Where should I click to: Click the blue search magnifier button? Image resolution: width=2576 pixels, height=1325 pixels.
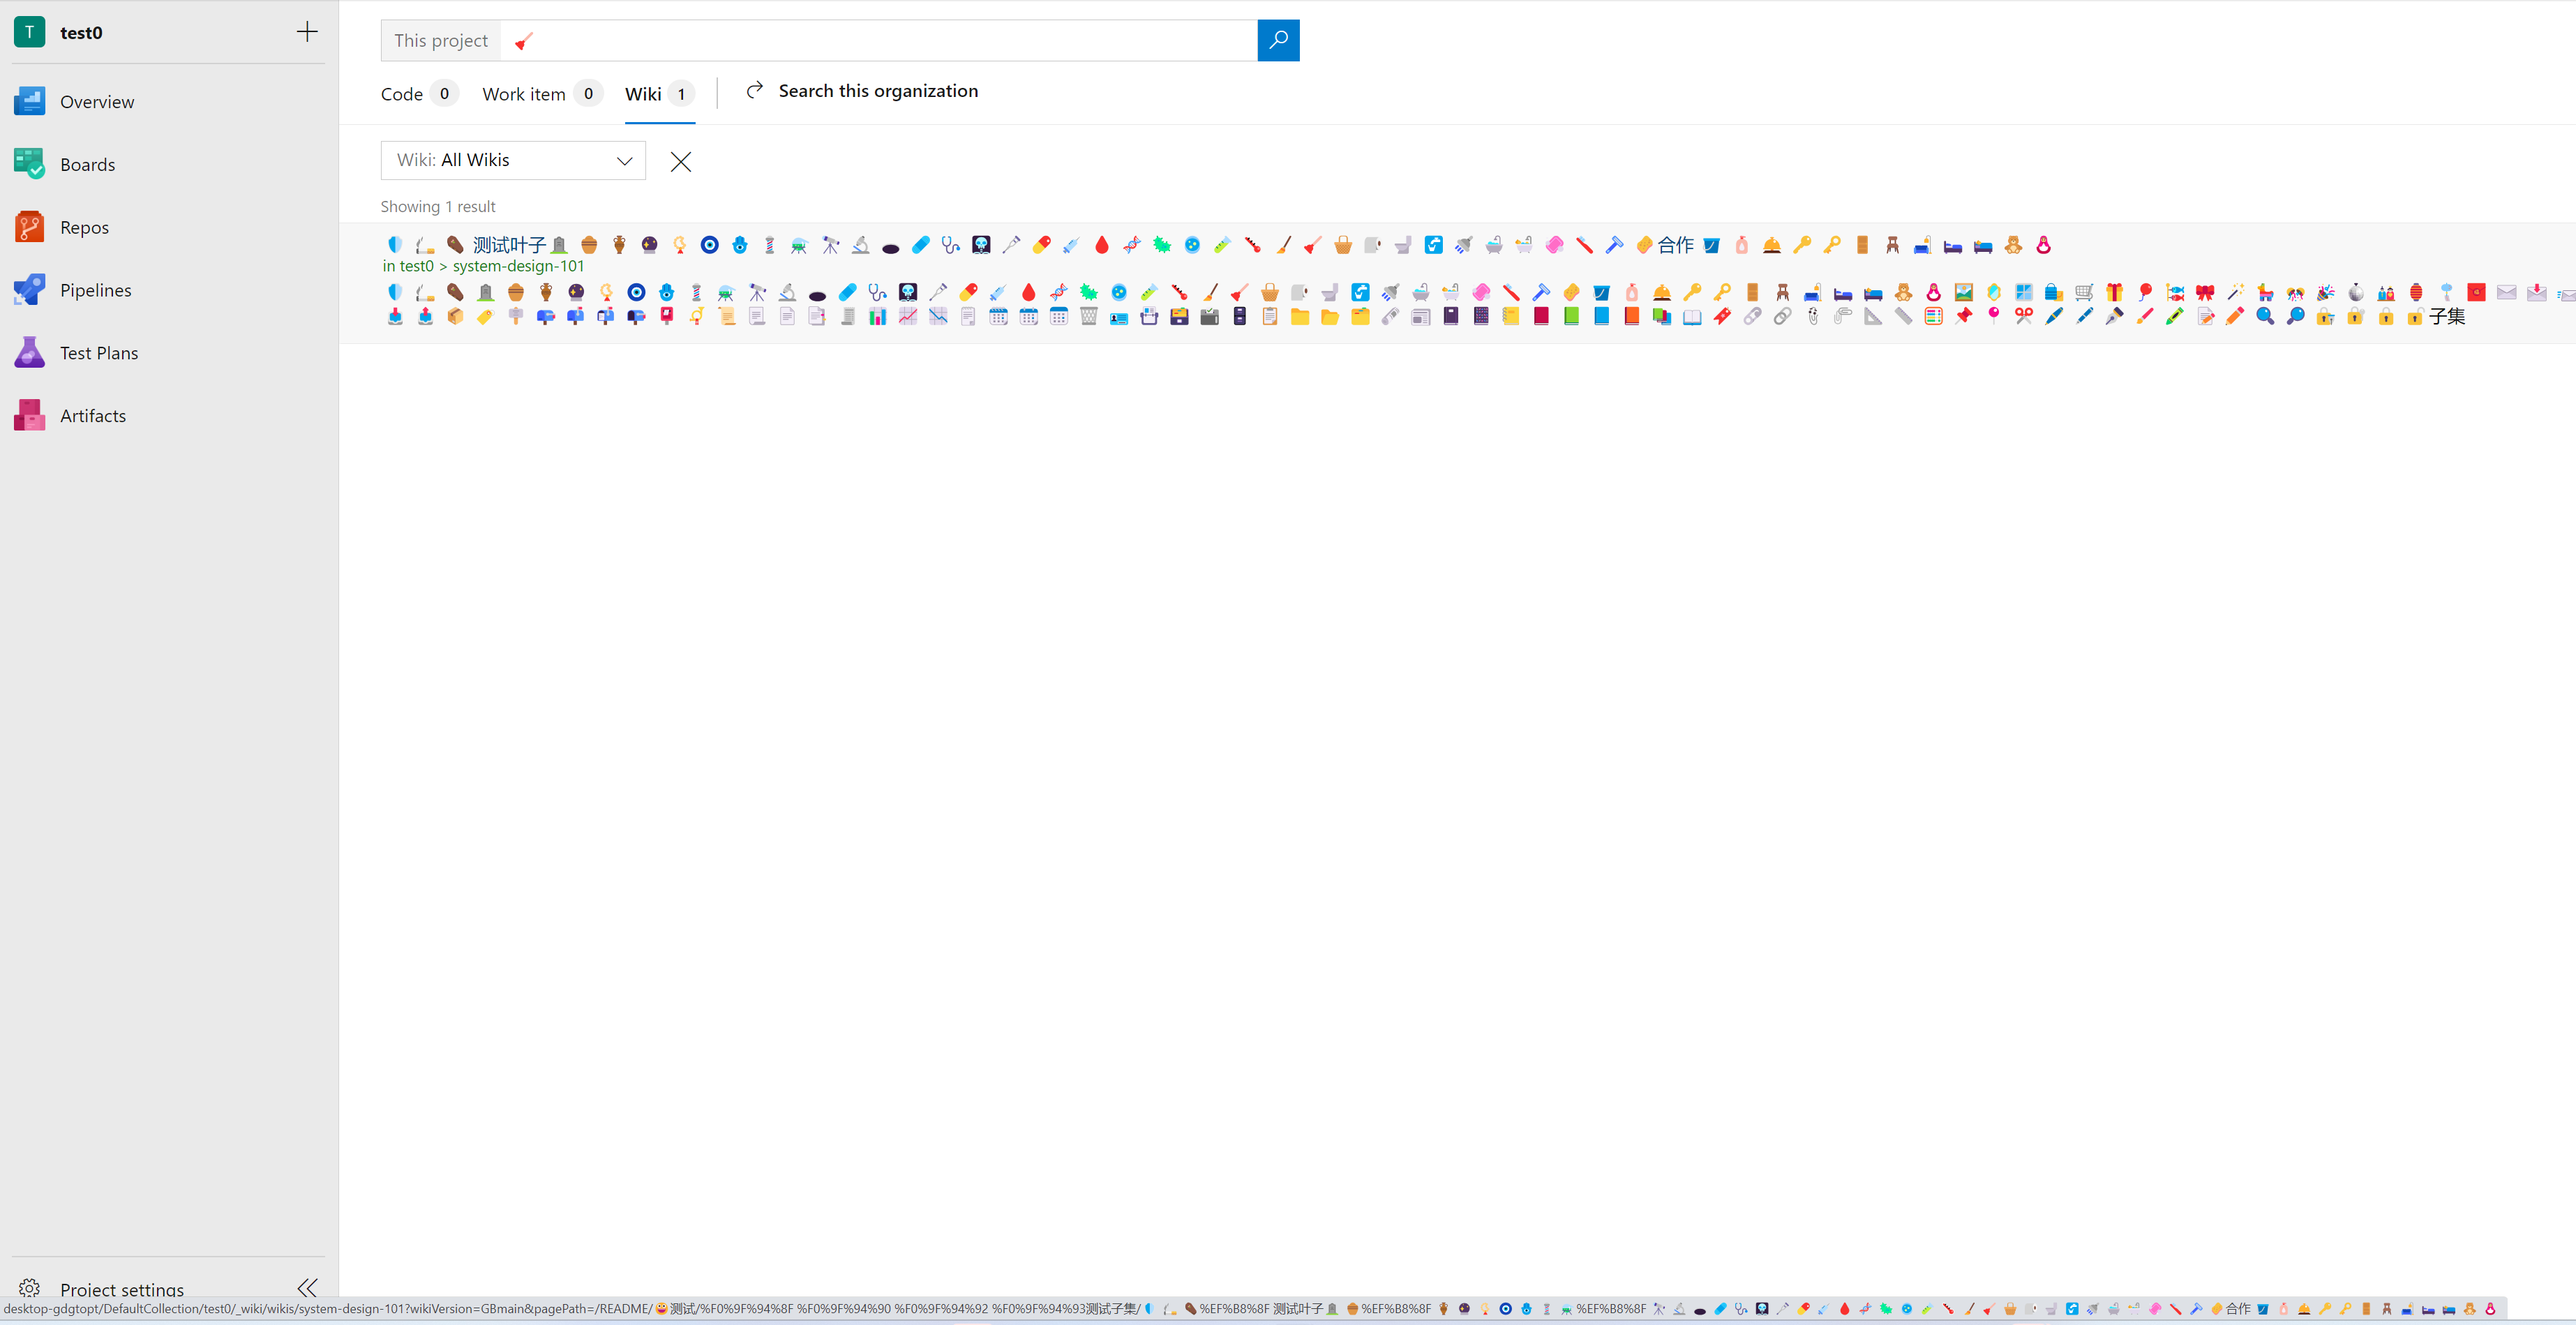click(1277, 40)
